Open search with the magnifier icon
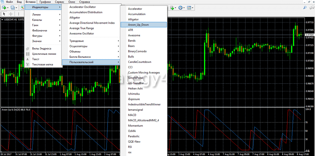315x156 pixels. (305, 7)
